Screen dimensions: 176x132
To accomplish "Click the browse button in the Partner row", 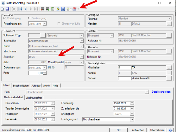I will point(169,78).
